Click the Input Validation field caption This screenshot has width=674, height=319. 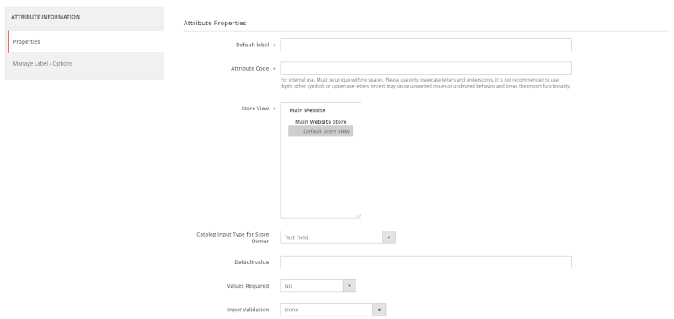(248, 310)
